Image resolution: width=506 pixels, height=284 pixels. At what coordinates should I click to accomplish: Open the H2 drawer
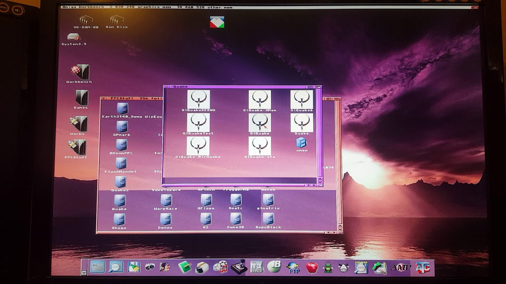coord(206,219)
